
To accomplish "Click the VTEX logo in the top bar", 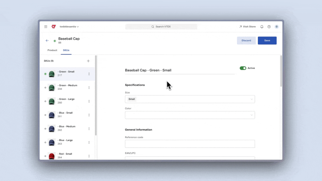I will [x=54, y=27].
